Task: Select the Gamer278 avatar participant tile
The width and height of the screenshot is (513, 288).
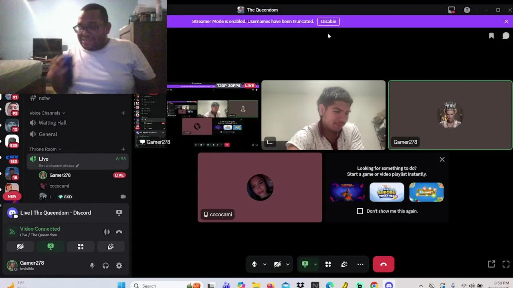Action: [x=450, y=115]
